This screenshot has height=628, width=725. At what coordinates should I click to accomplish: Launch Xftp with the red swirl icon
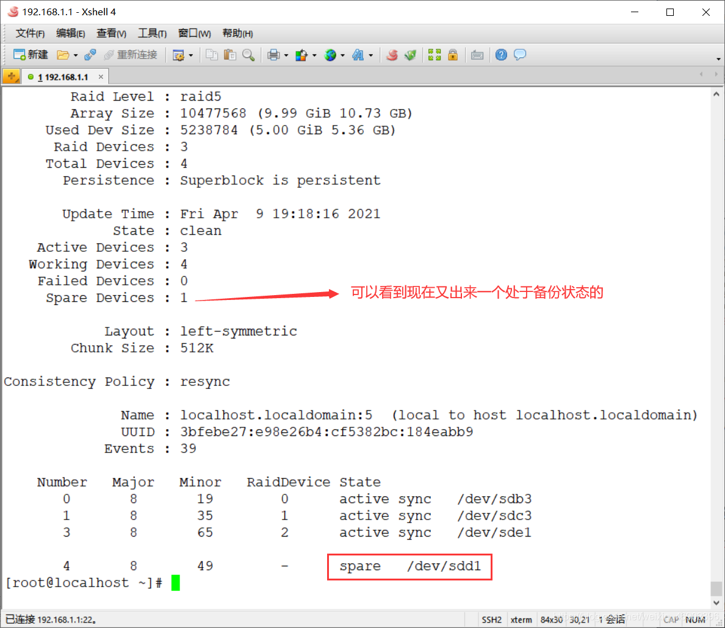click(392, 55)
